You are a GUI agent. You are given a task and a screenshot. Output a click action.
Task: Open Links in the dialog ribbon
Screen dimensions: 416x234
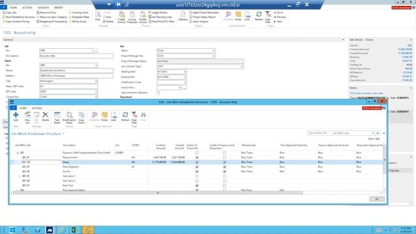[114, 116]
